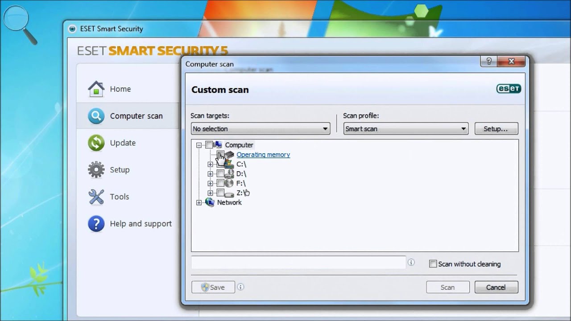Screen dimensions: 571x321
Task: Click the Setup... button
Action: click(496, 129)
